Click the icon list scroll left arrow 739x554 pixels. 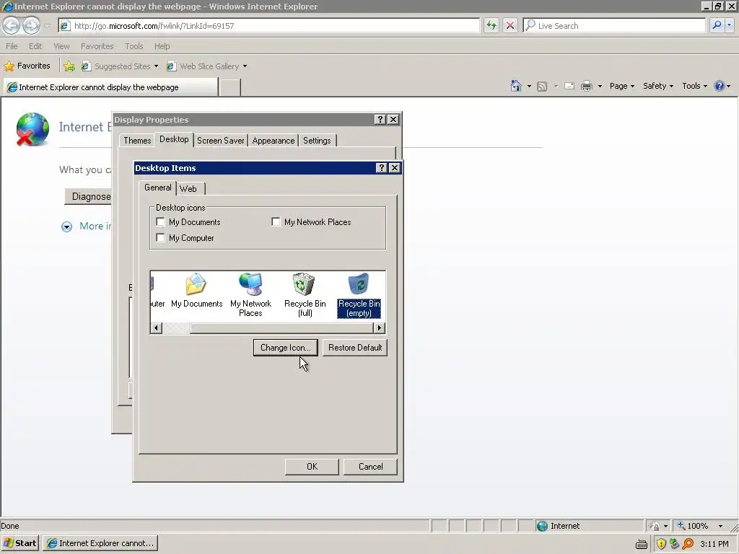[157, 328]
